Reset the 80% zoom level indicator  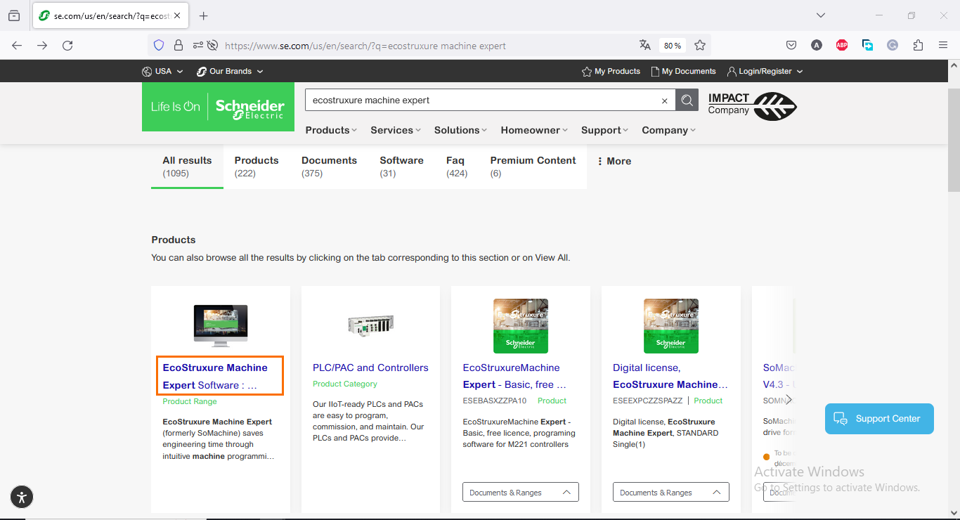673,45
